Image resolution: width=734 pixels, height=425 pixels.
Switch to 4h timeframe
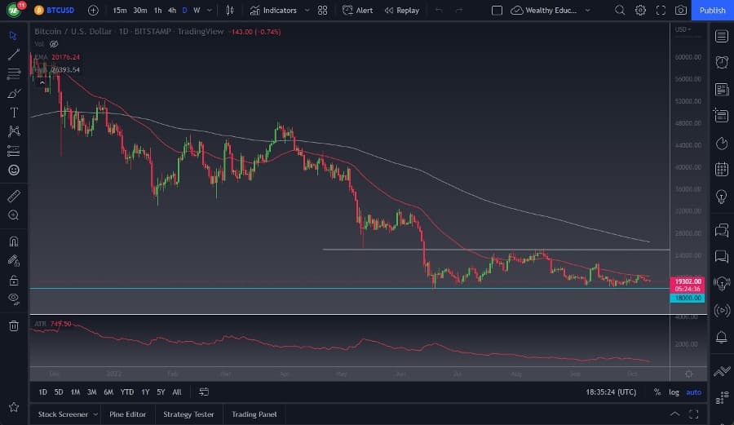click(x=172, y=11)
